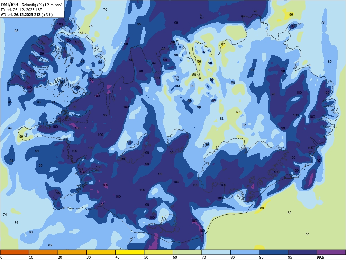Select the valid time 'VT: þri. 26.12.2023 21Z'

click(20, 15)
